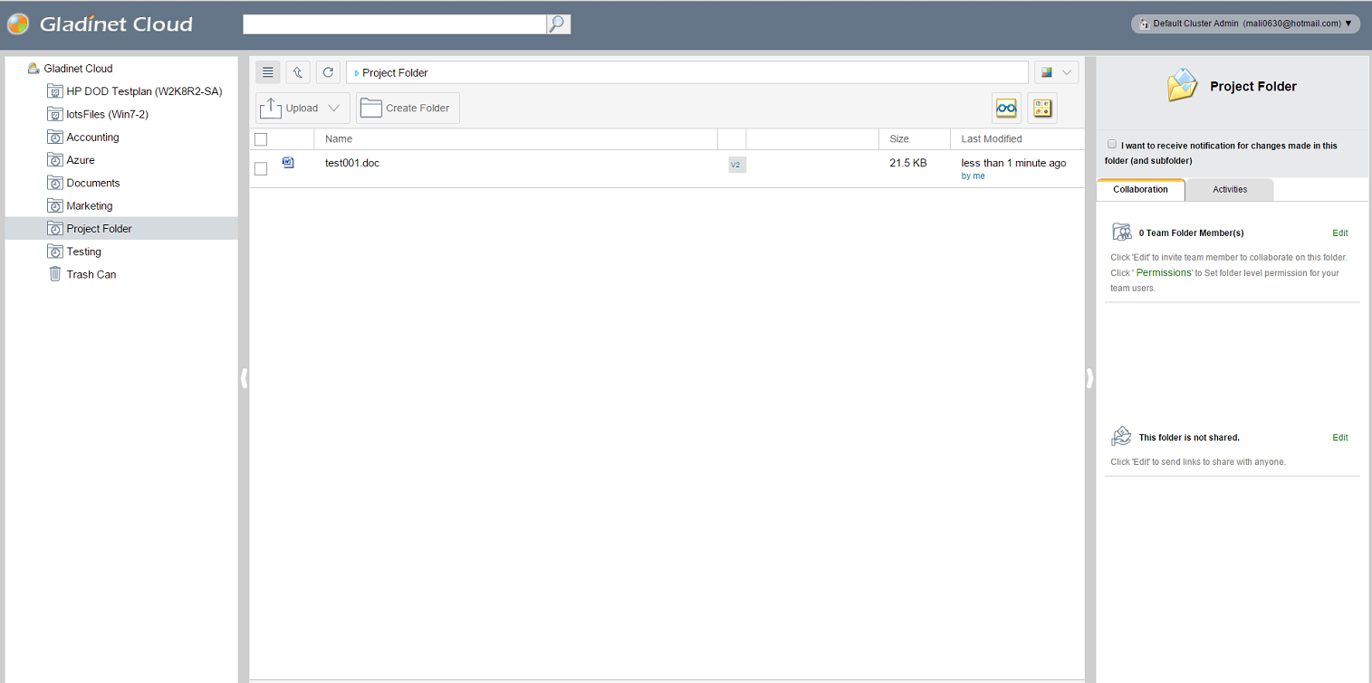Open the Default Cluster Admin user menu

pyautogui.click(x=1245, y=24)
